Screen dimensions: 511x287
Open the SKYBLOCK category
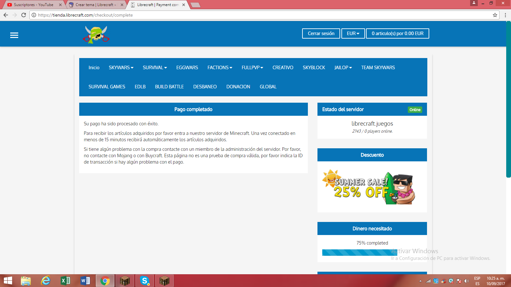click(314, 68)
